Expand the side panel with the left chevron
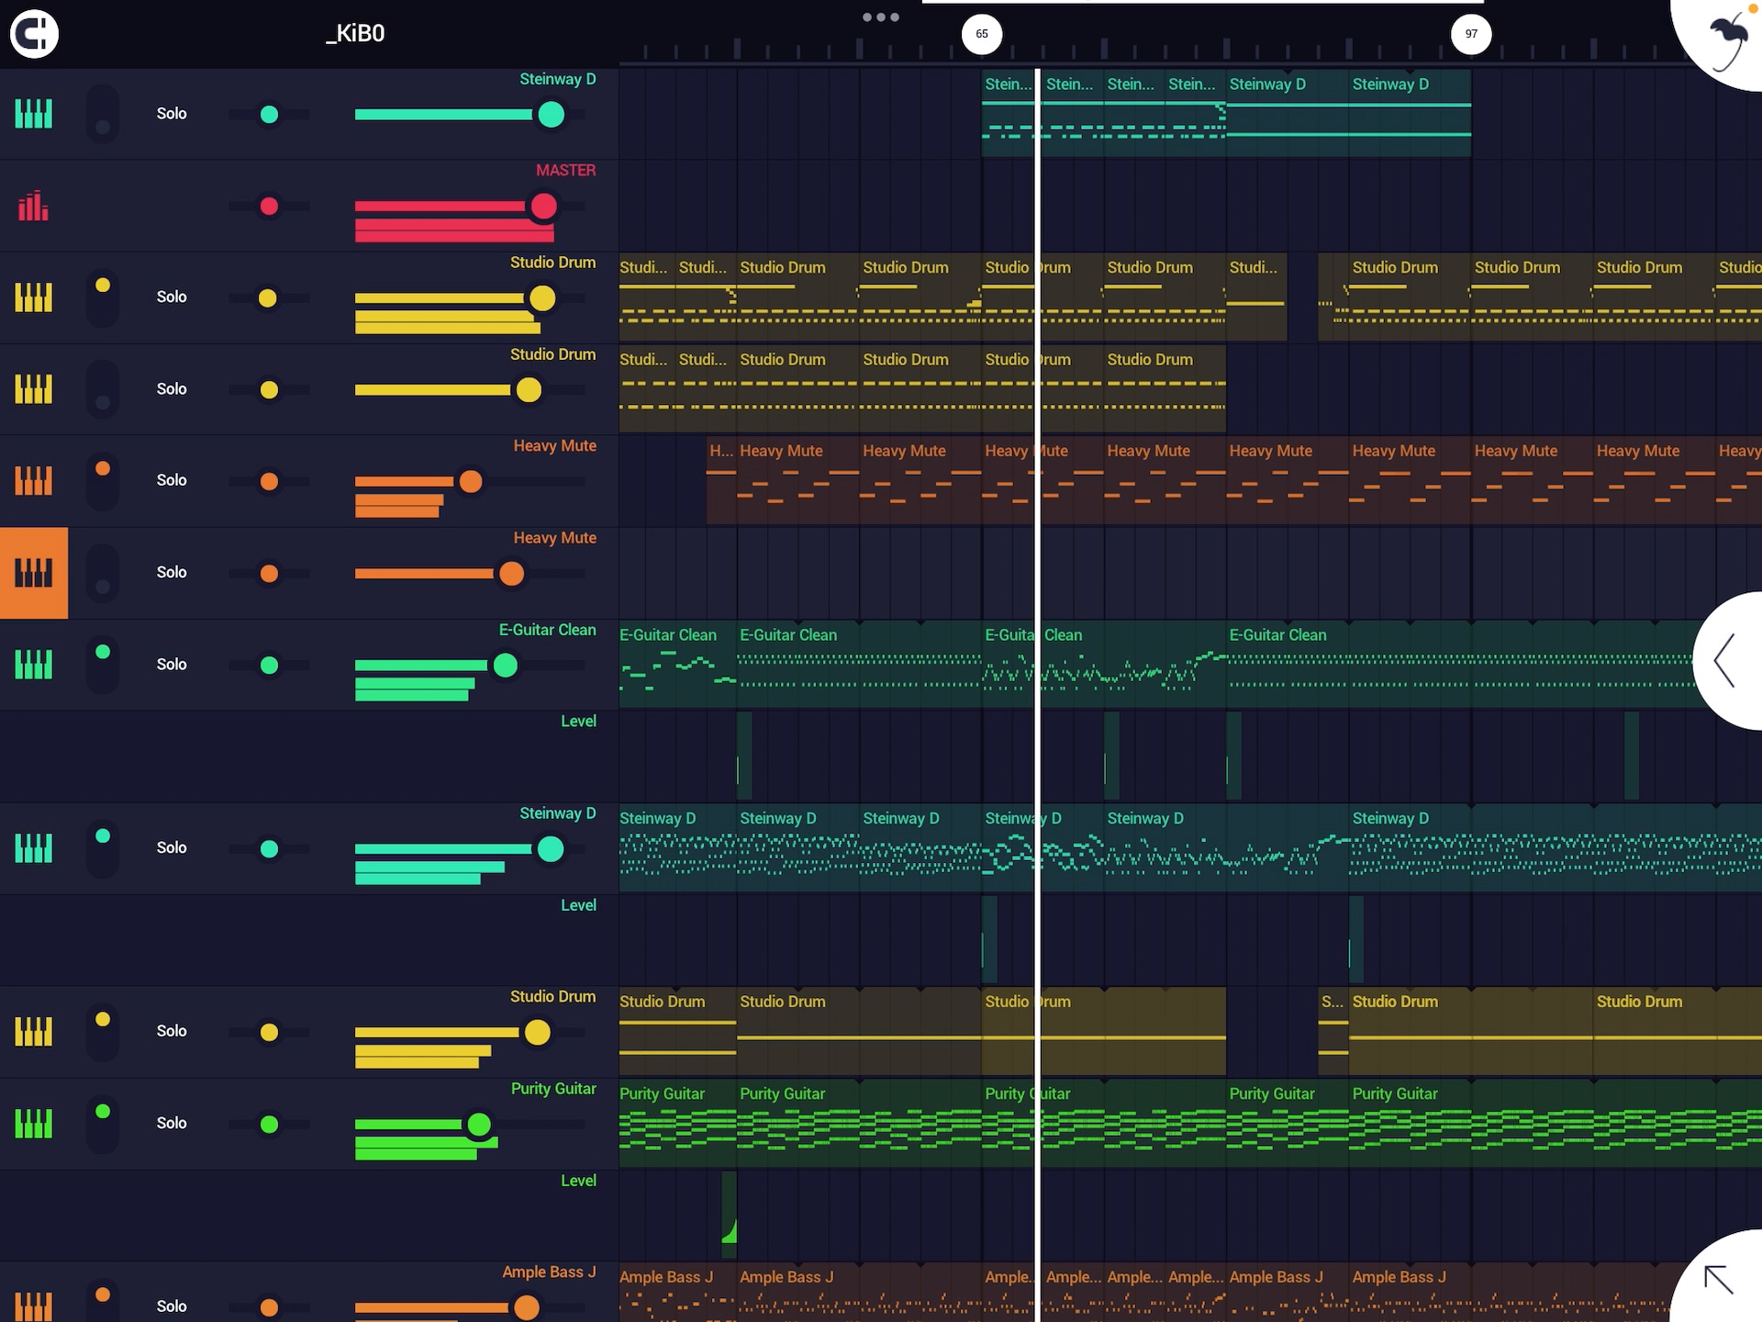 pos(1725,660)
